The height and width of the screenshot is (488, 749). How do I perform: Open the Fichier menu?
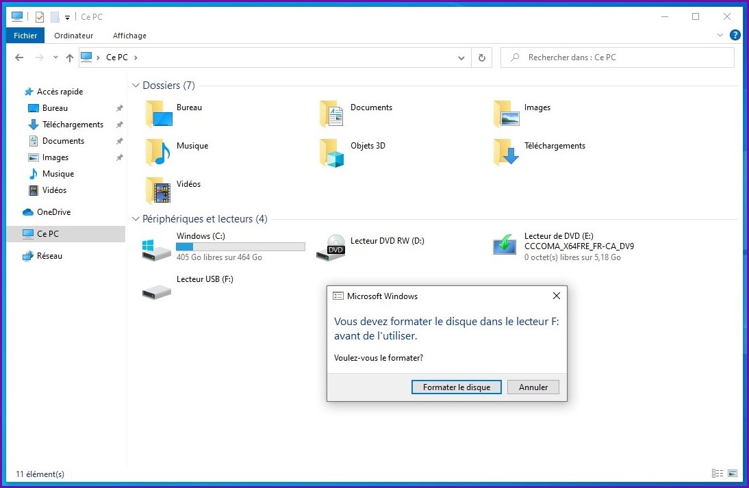[x=25, y=36]
